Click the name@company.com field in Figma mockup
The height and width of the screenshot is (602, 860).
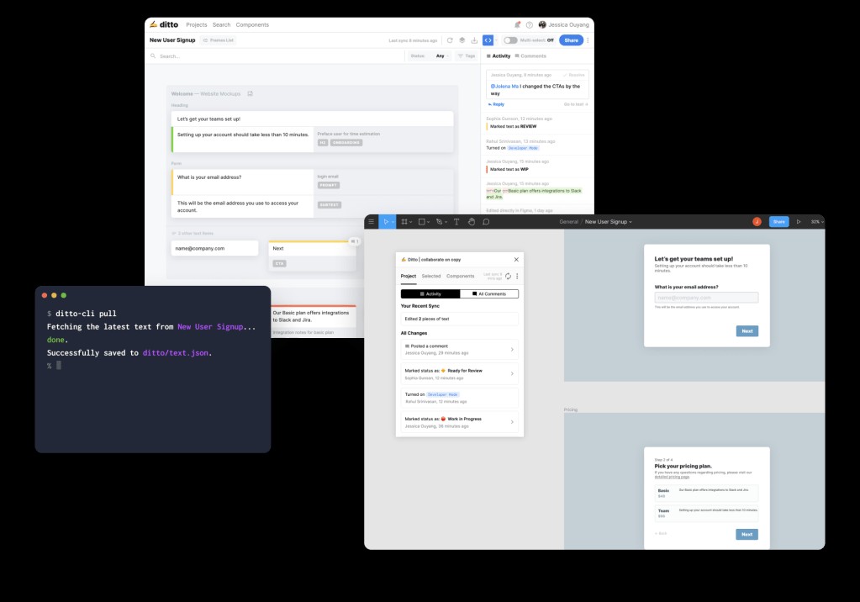pos(706,298)
